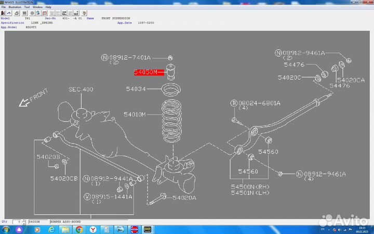Open the Window menu
The width and height of the screenshot is (374, 234).
click(x=37, y=7)
